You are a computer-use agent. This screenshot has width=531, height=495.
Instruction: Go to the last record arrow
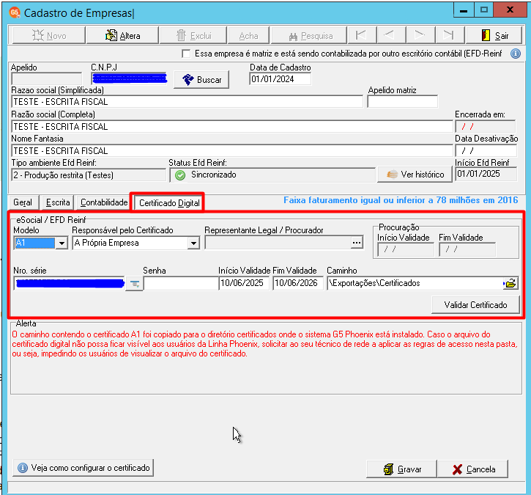click(x=448, y=35)
